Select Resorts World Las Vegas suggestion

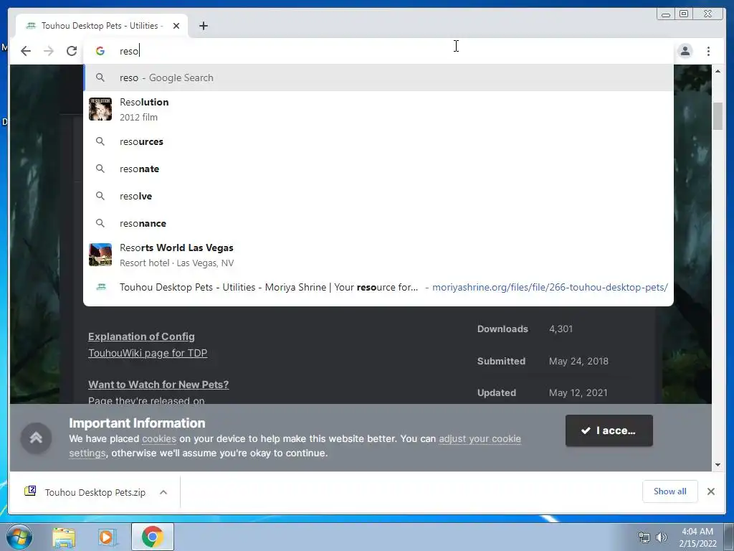click(378, 255)
